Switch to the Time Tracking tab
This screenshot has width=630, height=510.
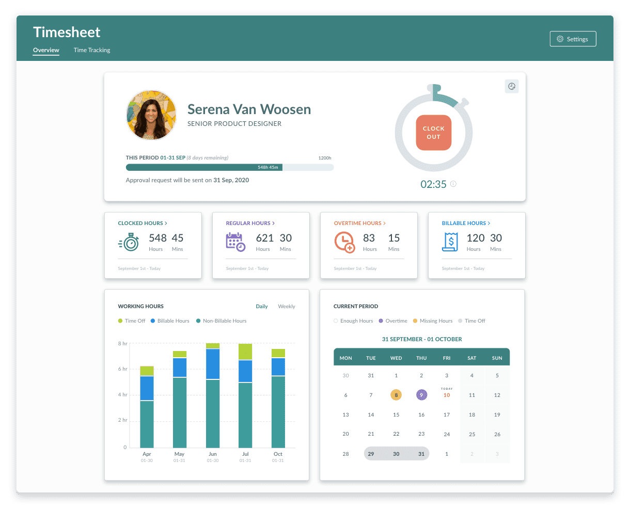tap(92, 50)
